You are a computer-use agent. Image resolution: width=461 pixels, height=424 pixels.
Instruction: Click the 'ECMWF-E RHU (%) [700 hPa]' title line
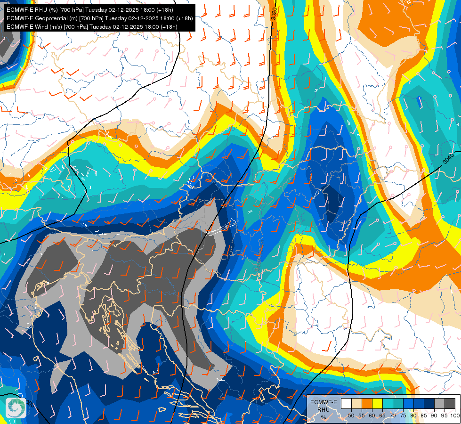(89, 10)
